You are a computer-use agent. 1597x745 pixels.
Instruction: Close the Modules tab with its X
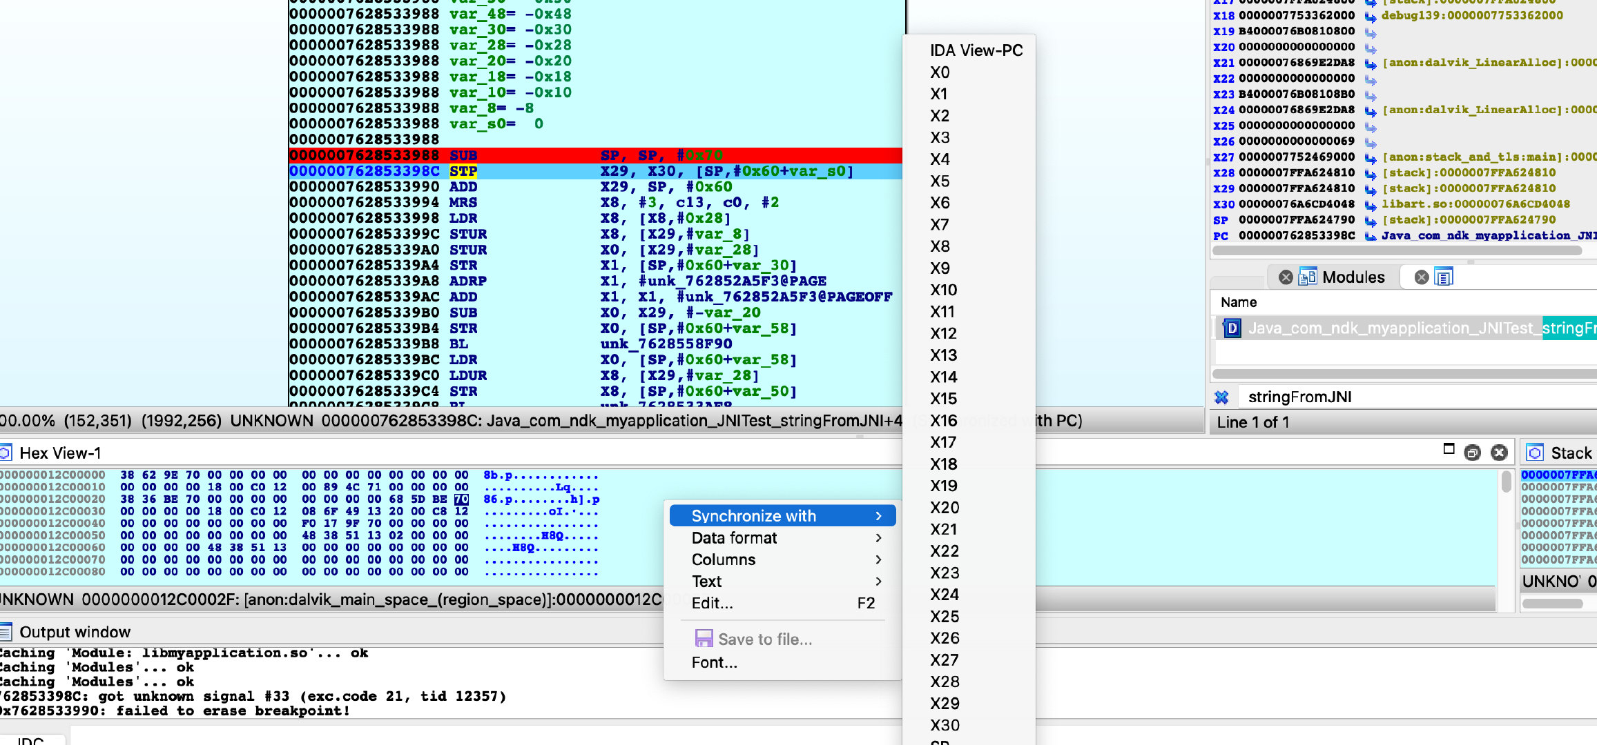(x=1286, y=277)
